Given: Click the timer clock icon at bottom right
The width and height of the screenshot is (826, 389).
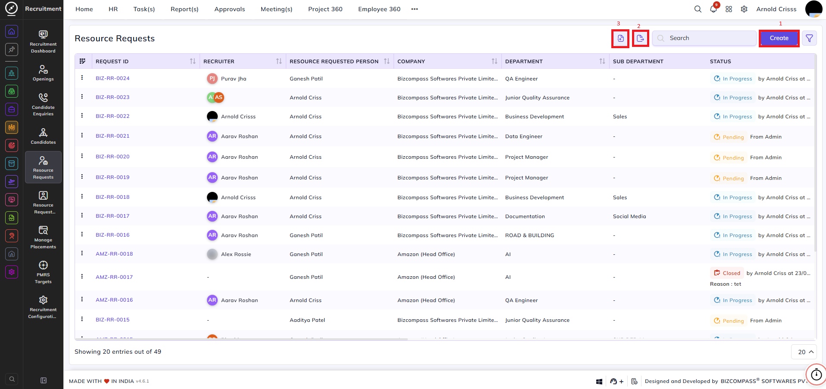Looking at the screenshot, I should pyautogui.click(x=816, y=374).
